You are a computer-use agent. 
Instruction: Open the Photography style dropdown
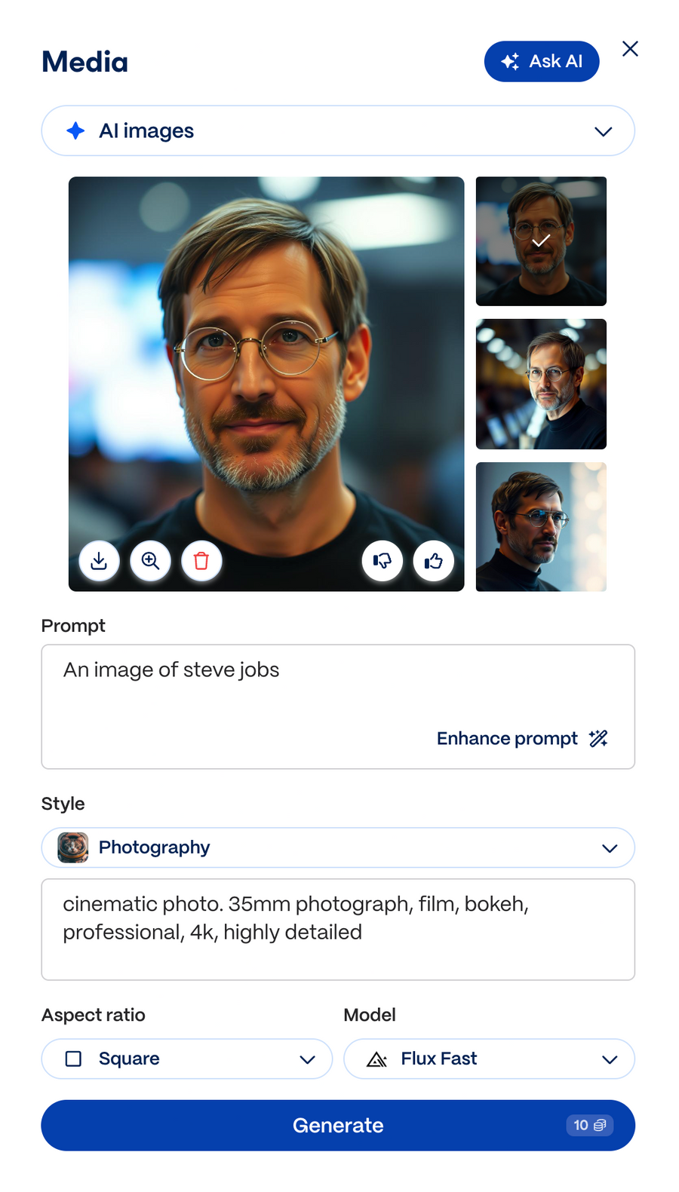(610, 847)
